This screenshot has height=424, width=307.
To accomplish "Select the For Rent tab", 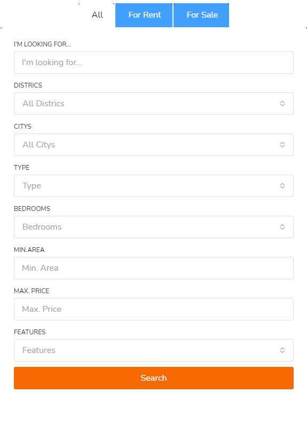I will click(144, 15).
